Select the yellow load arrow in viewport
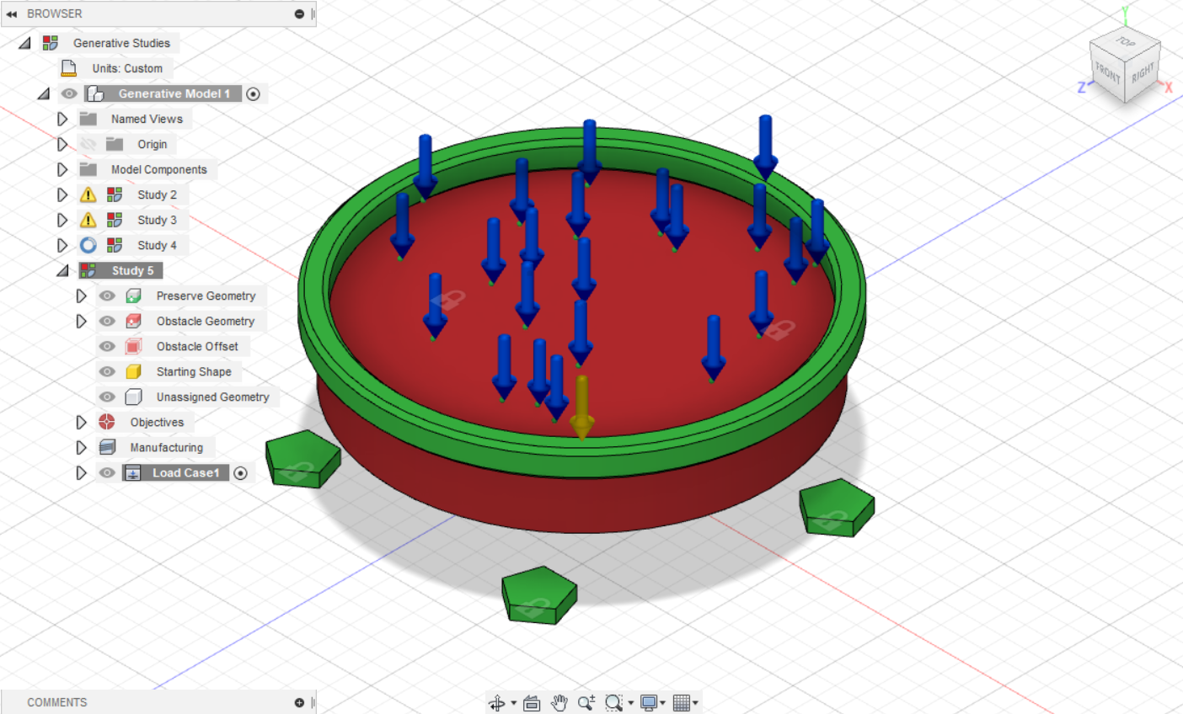Image resolution: width=1183 pixels, height=714 pixels. 581,407
